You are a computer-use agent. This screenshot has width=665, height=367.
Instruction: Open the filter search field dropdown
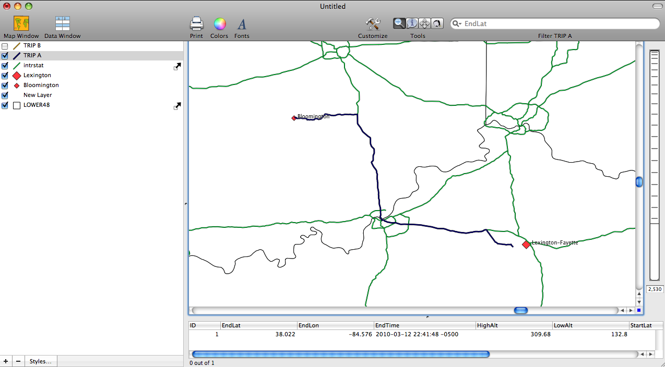457,24
